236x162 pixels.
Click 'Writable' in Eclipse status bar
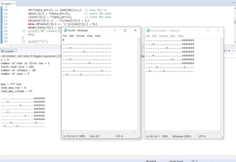151,161
